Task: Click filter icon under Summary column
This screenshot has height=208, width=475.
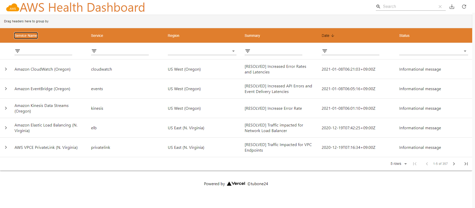Action: 248,51
